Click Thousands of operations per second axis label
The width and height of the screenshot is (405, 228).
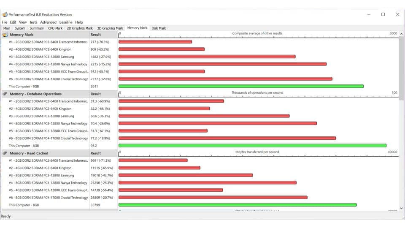pyautogui.click(x=257, y=92)
